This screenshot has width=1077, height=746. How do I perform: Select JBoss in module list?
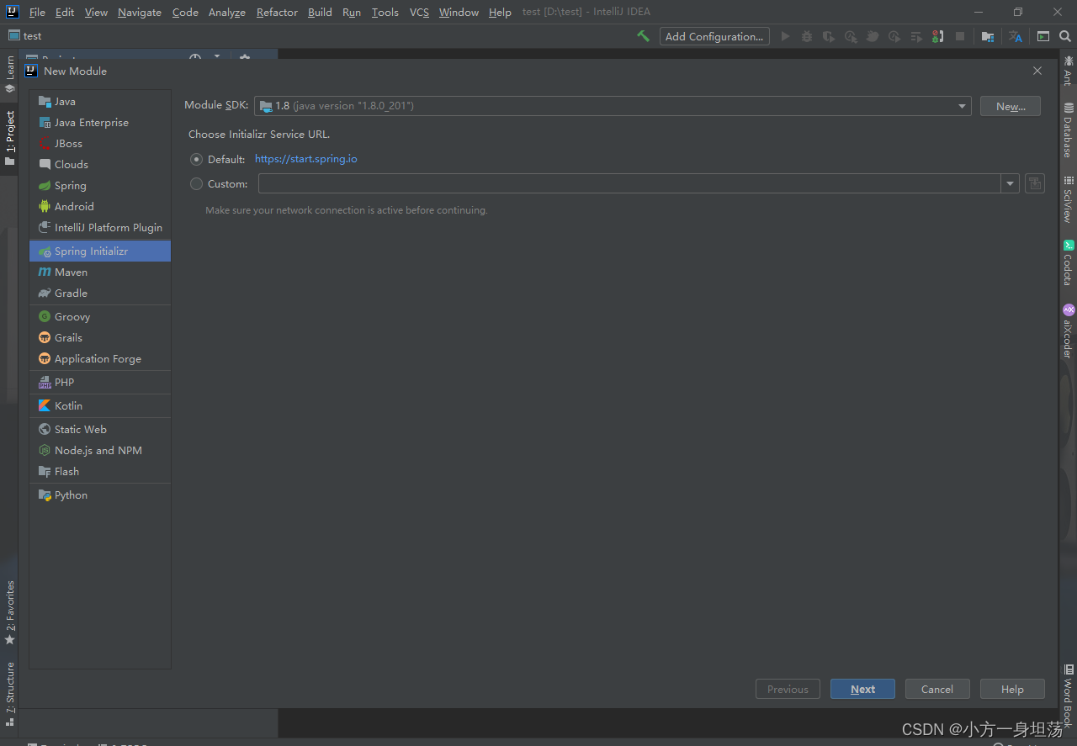coord(100,144)
